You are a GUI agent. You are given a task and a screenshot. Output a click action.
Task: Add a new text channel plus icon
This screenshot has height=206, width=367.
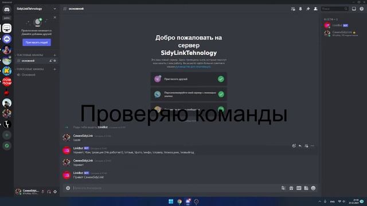(55, 55)
